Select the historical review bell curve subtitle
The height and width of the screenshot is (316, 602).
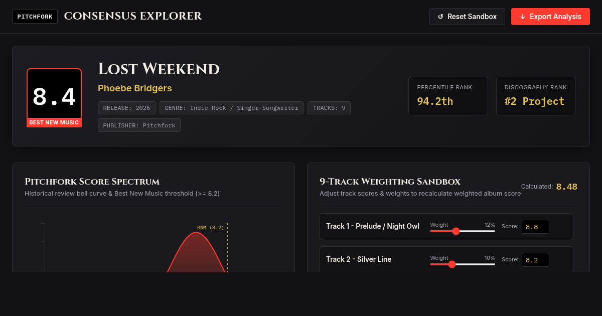pyautogui.click(x=122, y=193)
